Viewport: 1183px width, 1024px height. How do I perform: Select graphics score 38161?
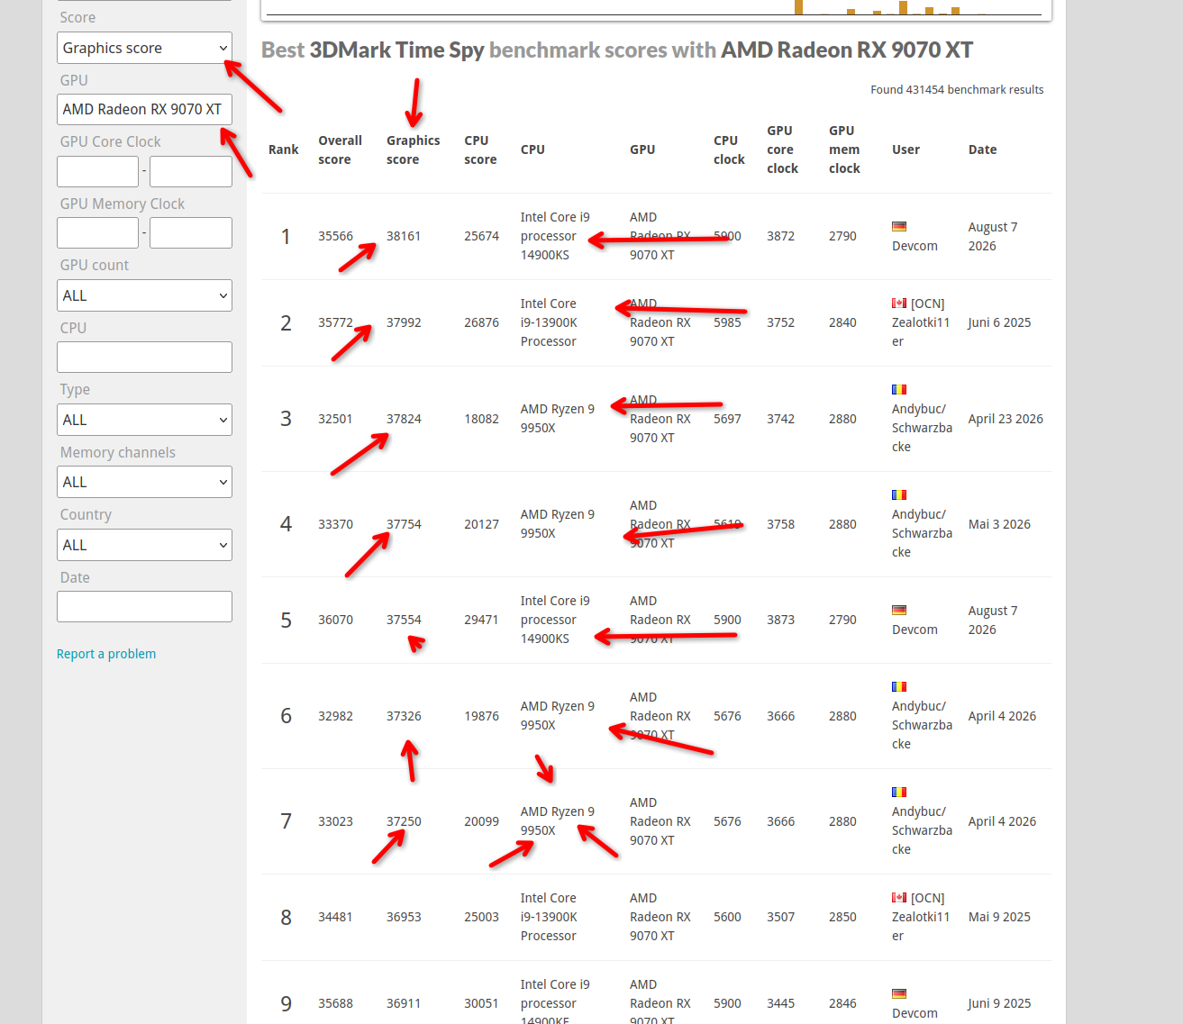[404, 236]
